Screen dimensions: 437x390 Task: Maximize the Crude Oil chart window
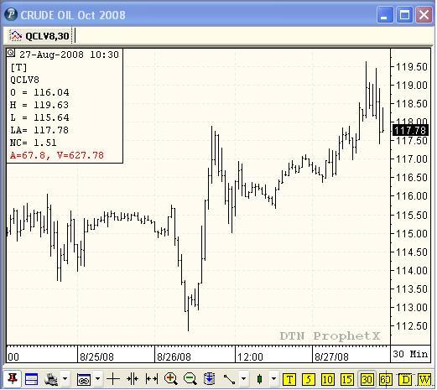(404, 14)
